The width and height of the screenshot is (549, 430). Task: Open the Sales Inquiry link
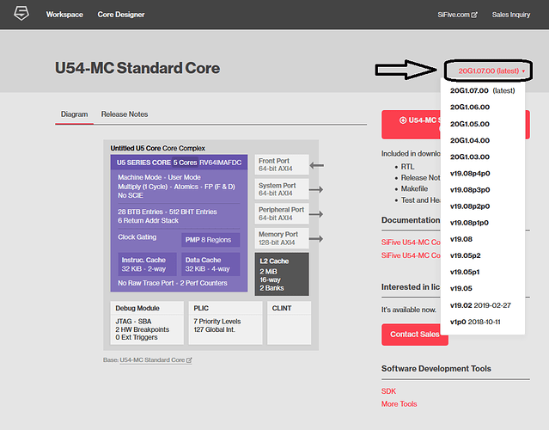(511, 15)
